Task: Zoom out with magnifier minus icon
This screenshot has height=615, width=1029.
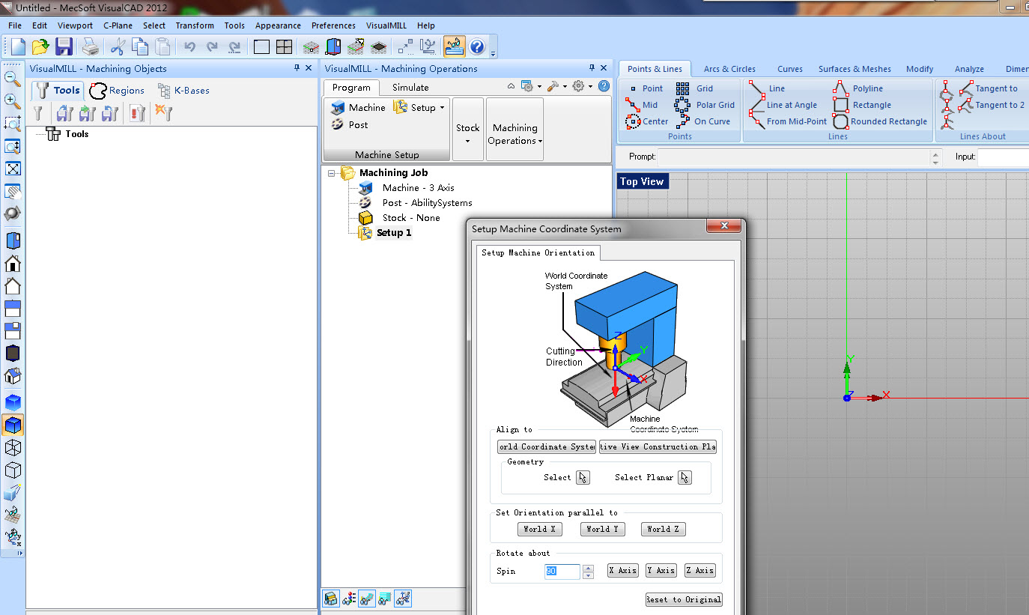Action: (x=12, y=77)
